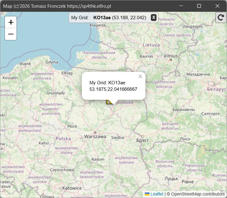Click Warszawa city label on map
This screenshot has width=227, height=198.
point(95,136)
